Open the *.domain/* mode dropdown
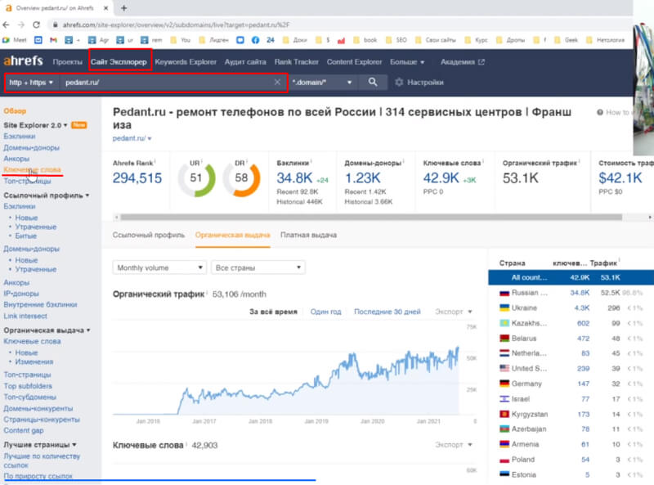 pyautogui.click(x=321, y=83)
